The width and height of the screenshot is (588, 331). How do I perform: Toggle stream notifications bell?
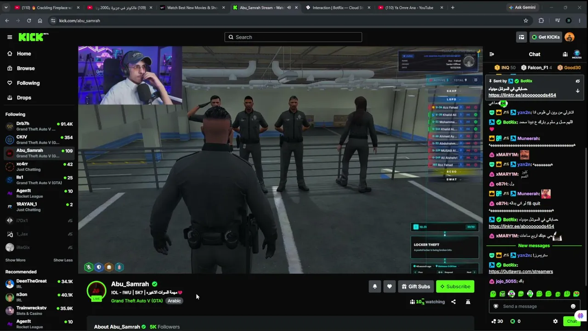(375, 286)
